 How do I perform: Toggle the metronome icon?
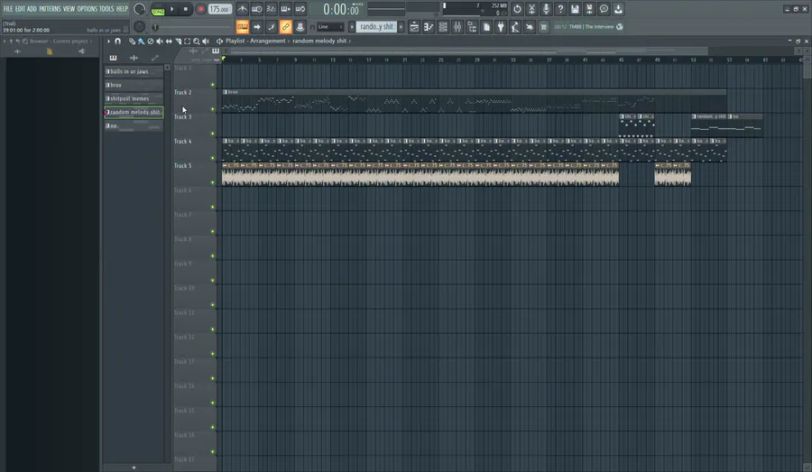pos(243,9)
